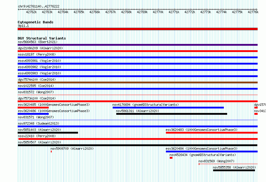
Task: Select the long black nsv5850507 bar
Action: 137,145
